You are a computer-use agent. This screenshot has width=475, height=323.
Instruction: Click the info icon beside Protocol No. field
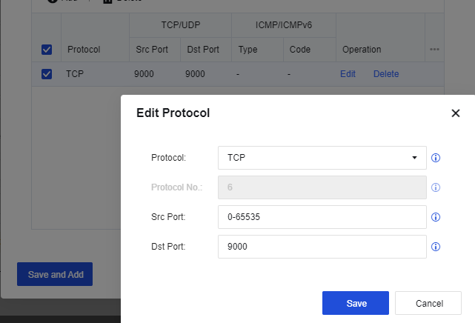436,187
